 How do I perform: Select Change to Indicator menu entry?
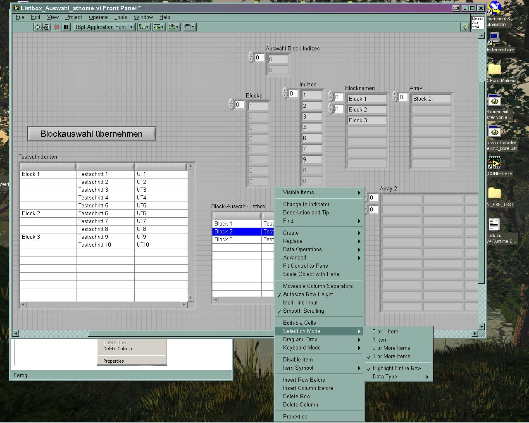coord(306,204)
